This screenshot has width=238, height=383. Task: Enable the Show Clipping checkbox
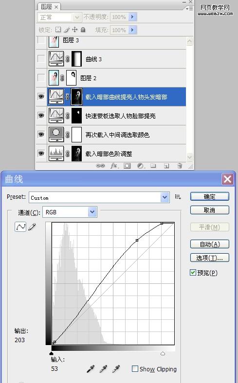(135, 368)
